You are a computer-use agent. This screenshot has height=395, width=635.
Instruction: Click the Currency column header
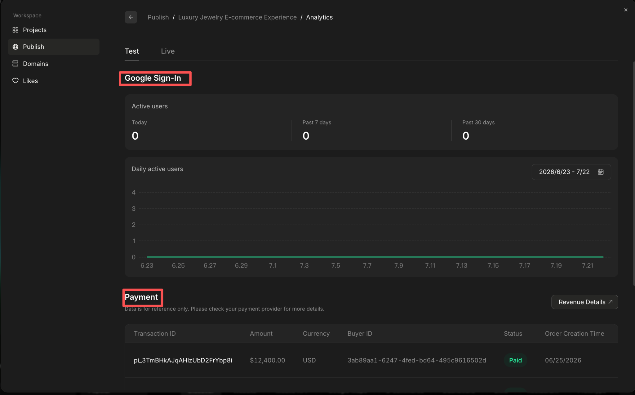point(316,334)
